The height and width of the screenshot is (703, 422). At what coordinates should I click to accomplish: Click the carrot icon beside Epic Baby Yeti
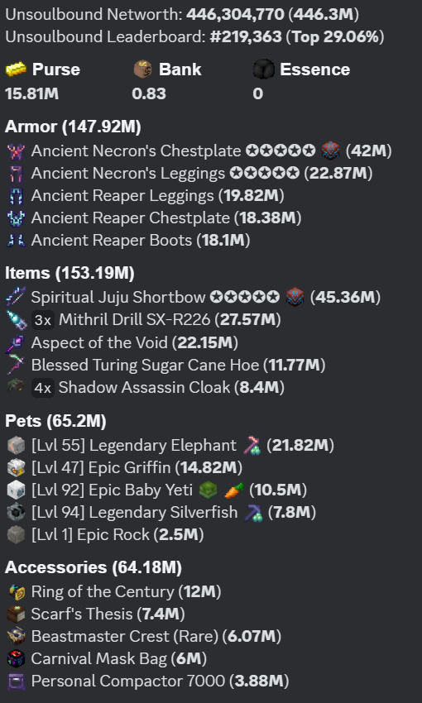tap(234, 490)
